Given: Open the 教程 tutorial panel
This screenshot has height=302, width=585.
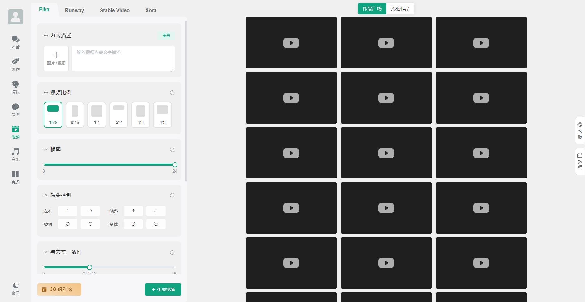Looking at the screenshot, I should 580,161.
